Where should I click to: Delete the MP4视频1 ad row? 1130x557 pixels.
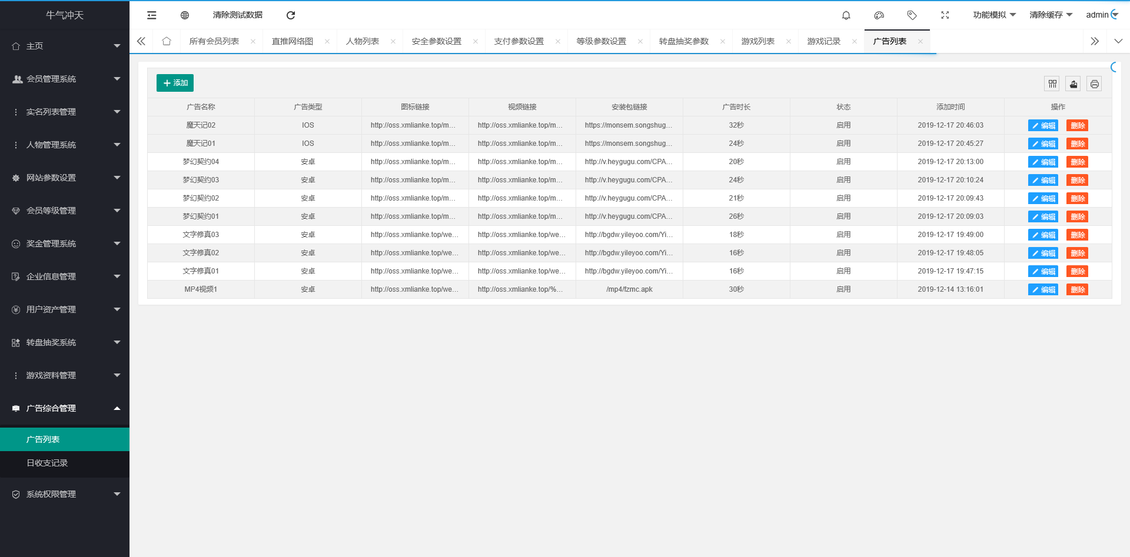click(x=1077, y=289)
